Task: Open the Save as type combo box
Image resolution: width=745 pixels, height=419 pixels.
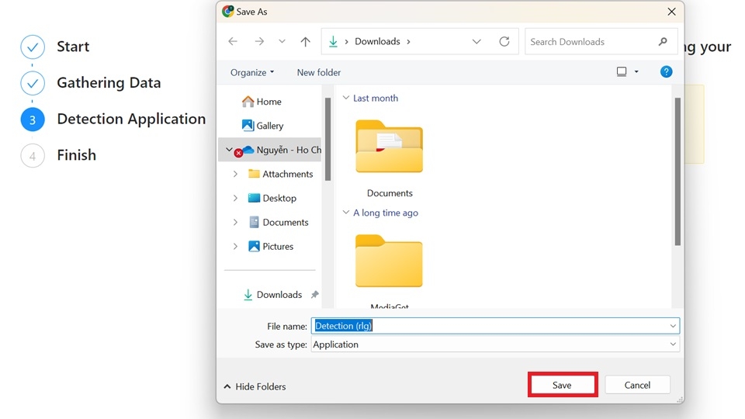Action: (x=496, y=345)
